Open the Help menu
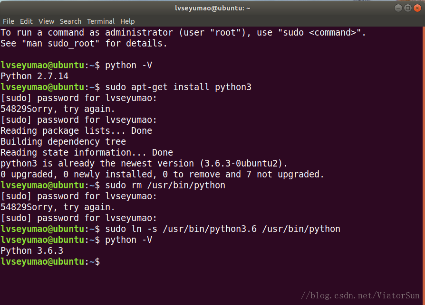The width and height of the screenshot is (425, 305). click(x=127, y=21)
